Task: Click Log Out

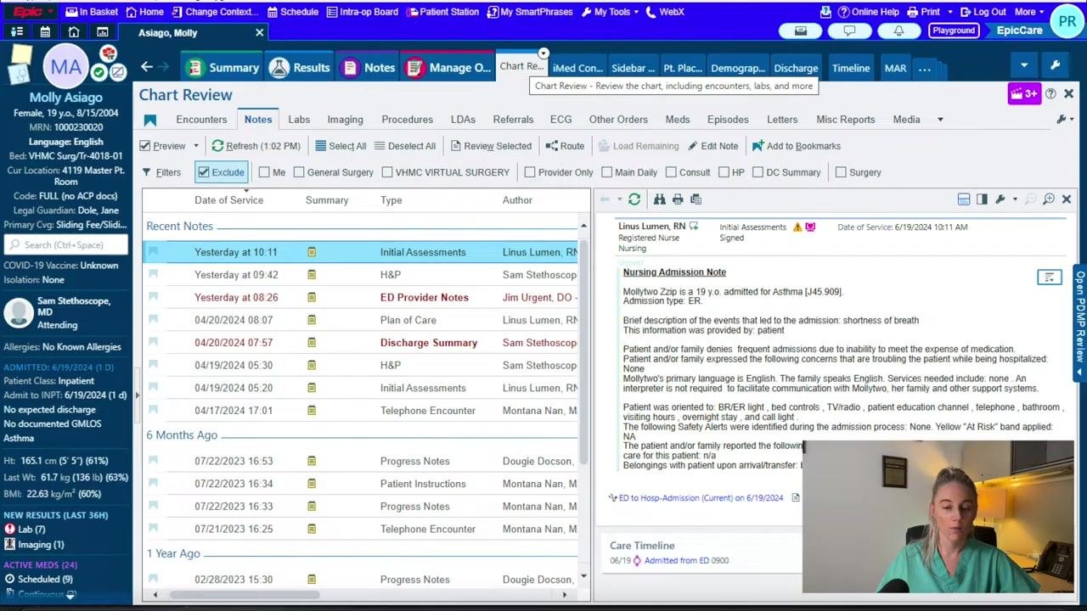Action: click(983, 12)
